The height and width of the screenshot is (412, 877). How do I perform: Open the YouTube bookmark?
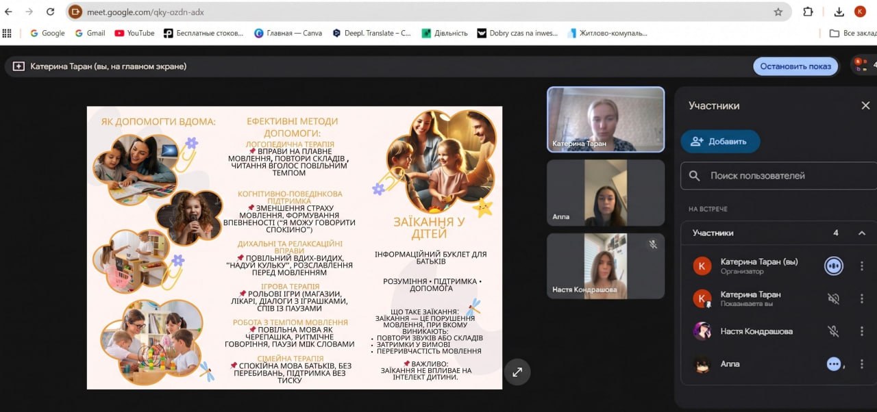134,33
